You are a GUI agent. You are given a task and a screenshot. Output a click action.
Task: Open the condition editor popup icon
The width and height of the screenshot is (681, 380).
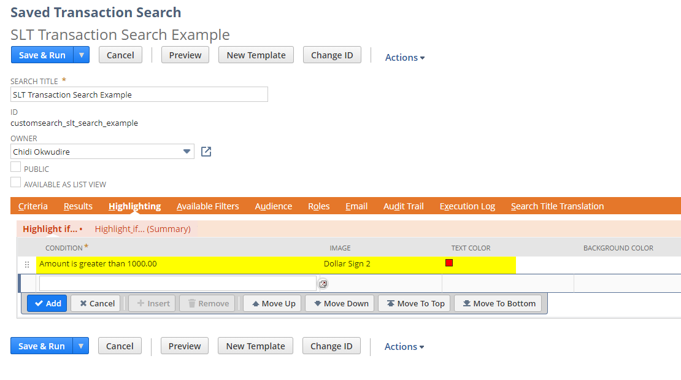point(323,284)
